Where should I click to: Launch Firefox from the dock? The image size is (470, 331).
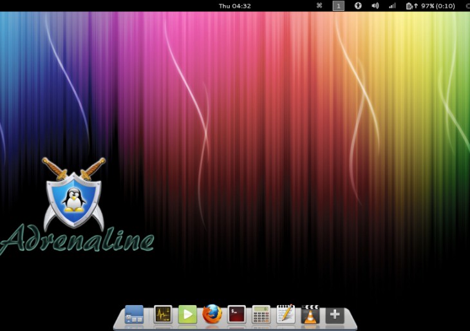[212, 314]
